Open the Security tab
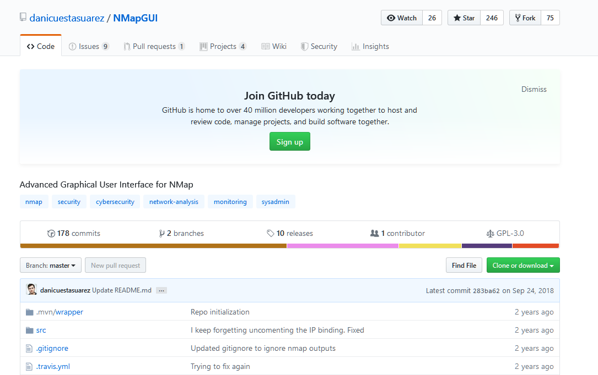The width and height of the screenshot is (598, 375). click(319, 46)
